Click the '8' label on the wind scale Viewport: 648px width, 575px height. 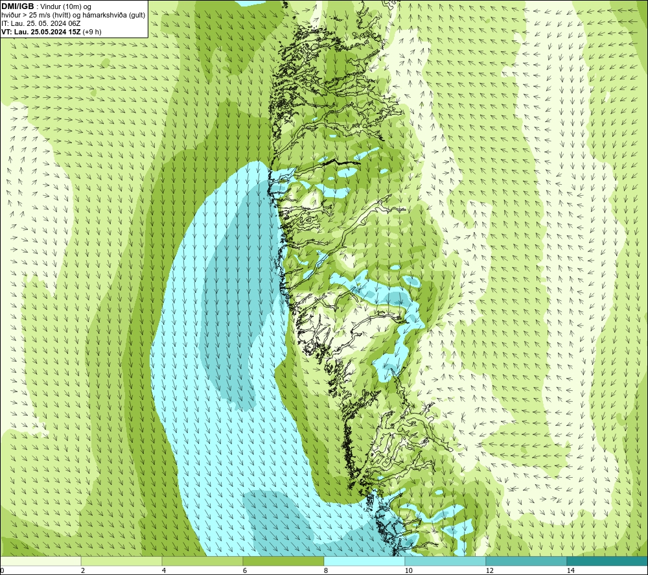[326, 571]
